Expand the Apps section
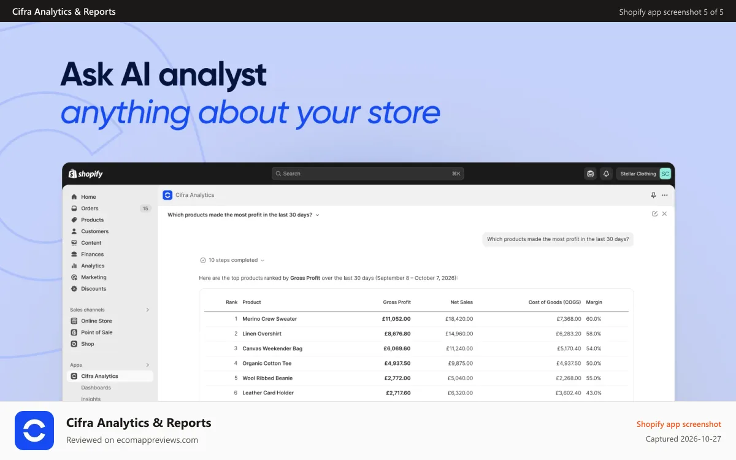736x460 pixels. (147, 365)
